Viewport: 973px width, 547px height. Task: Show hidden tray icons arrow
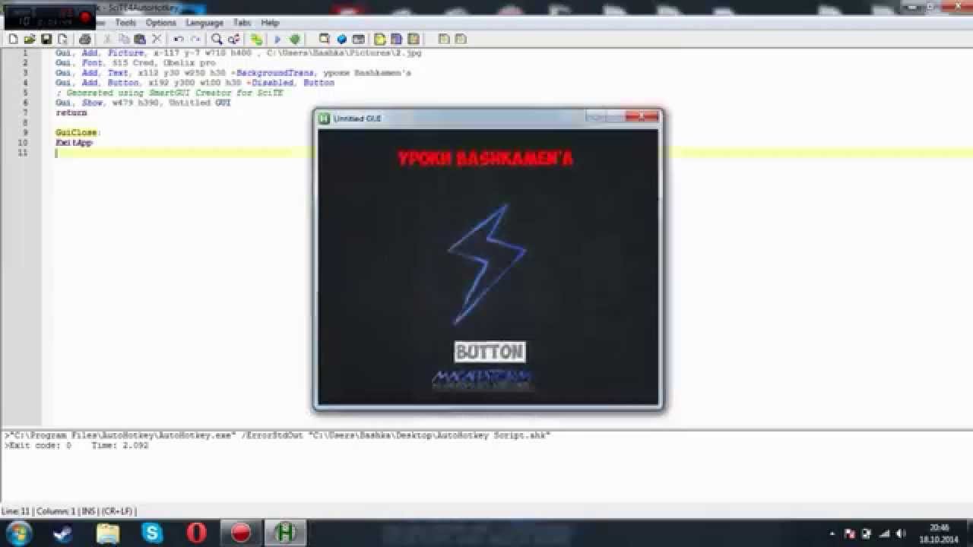832,533
